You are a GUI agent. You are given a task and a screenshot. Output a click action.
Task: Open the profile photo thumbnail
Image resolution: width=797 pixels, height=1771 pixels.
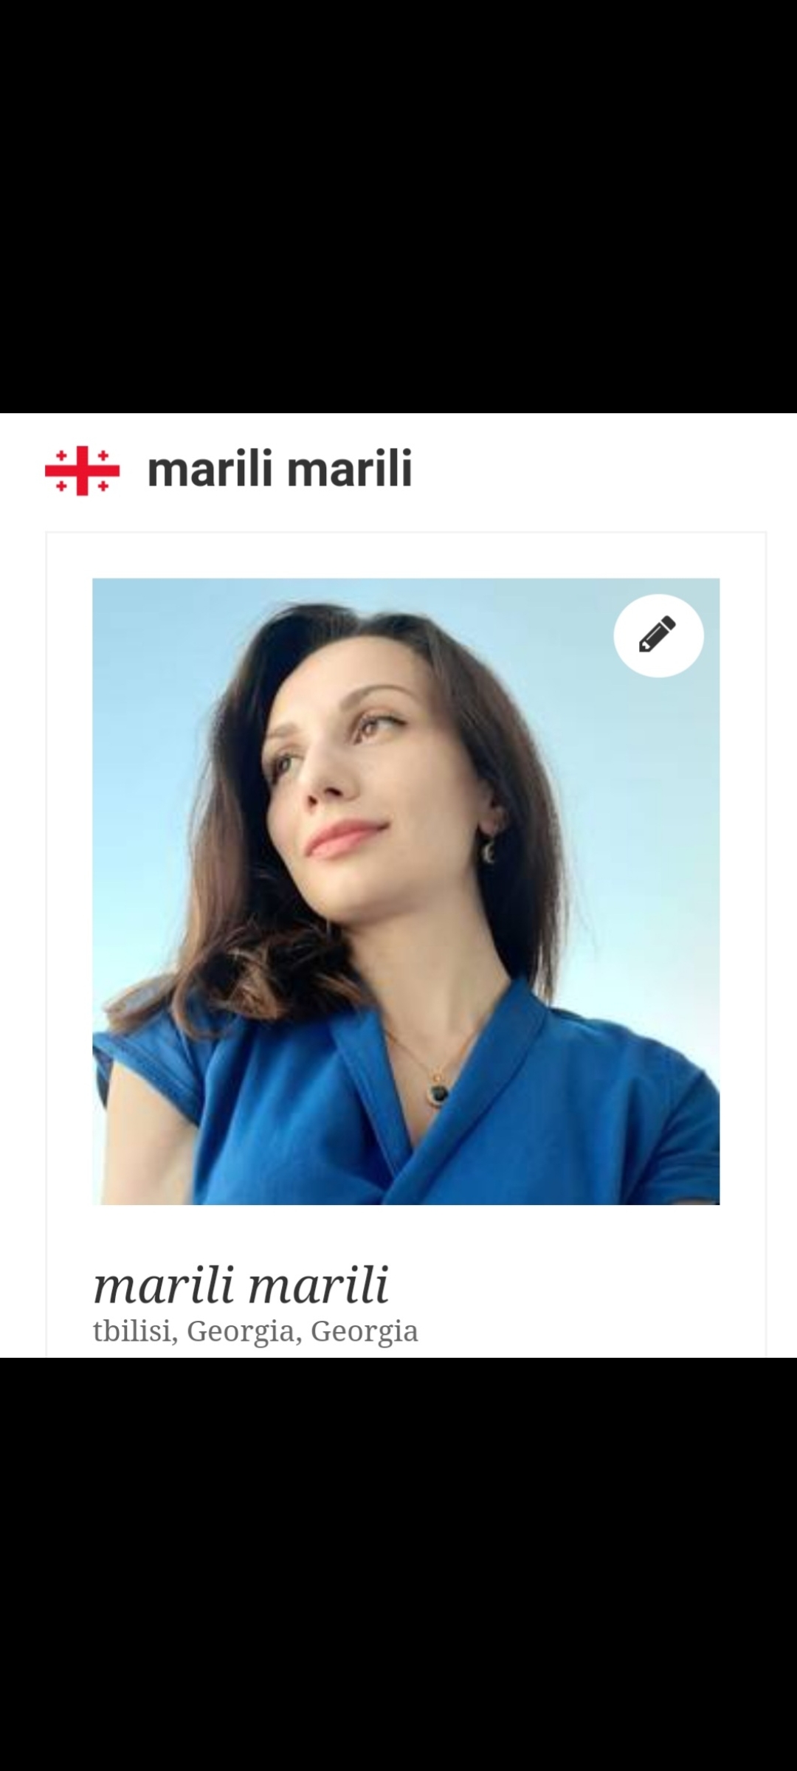coord(406,891)
